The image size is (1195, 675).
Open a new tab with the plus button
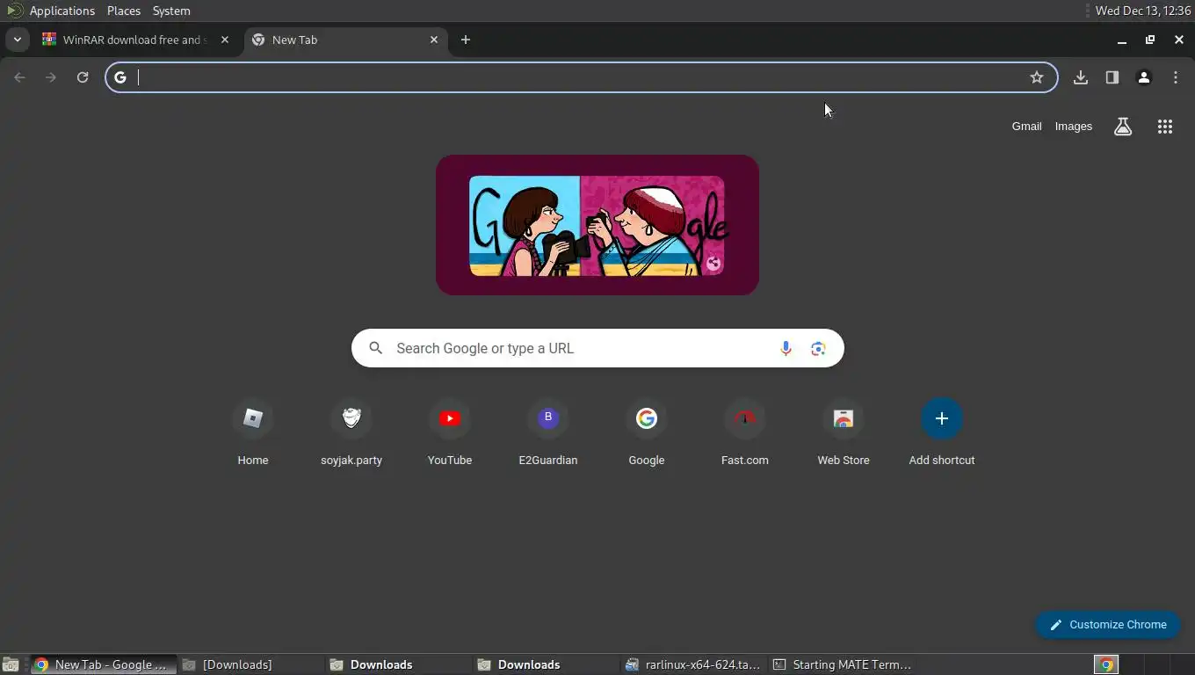466,40
